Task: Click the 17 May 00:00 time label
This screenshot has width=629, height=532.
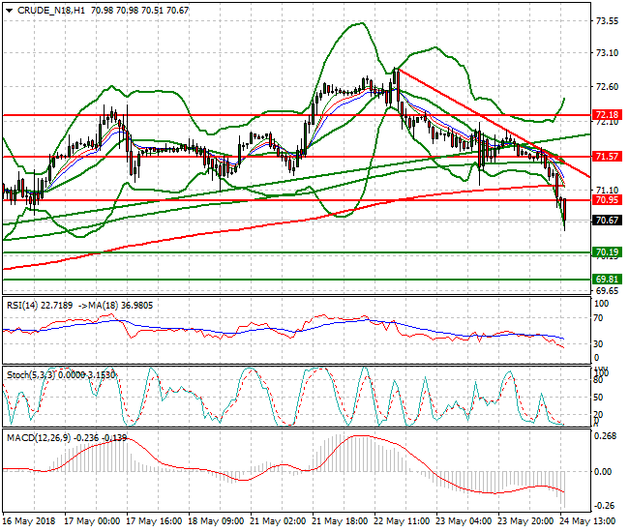Action: [x=92, y=521]
